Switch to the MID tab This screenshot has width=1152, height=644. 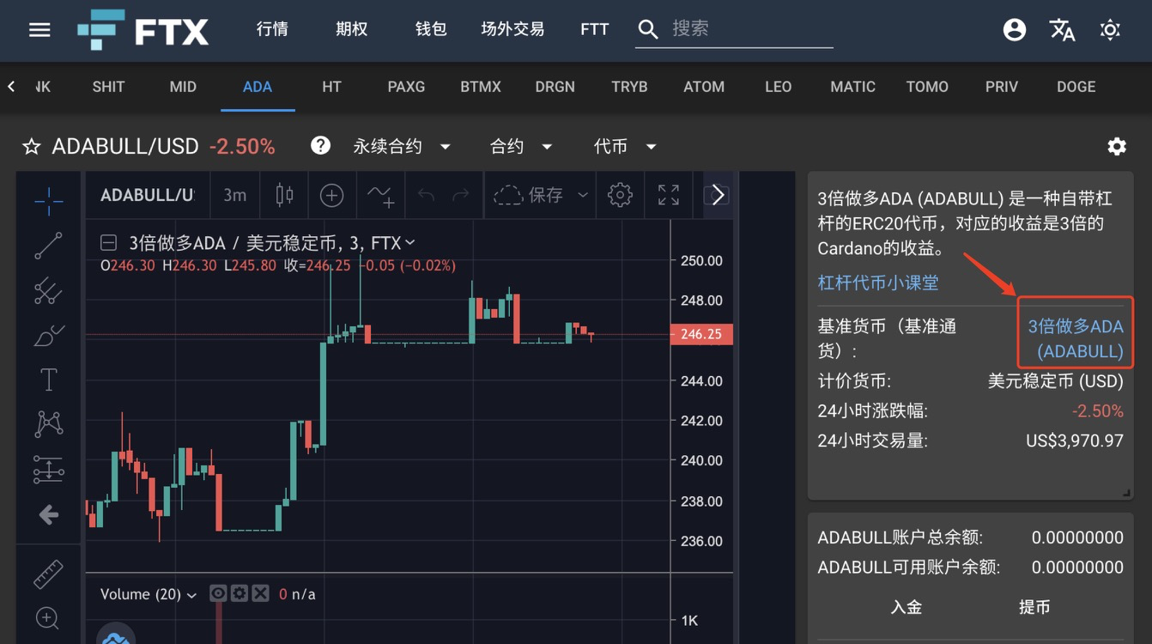pos(183,87)
